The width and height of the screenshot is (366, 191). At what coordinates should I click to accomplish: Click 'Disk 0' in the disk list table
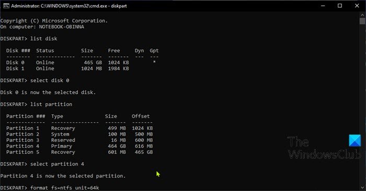pyautogui.click(x=15, y=63)
